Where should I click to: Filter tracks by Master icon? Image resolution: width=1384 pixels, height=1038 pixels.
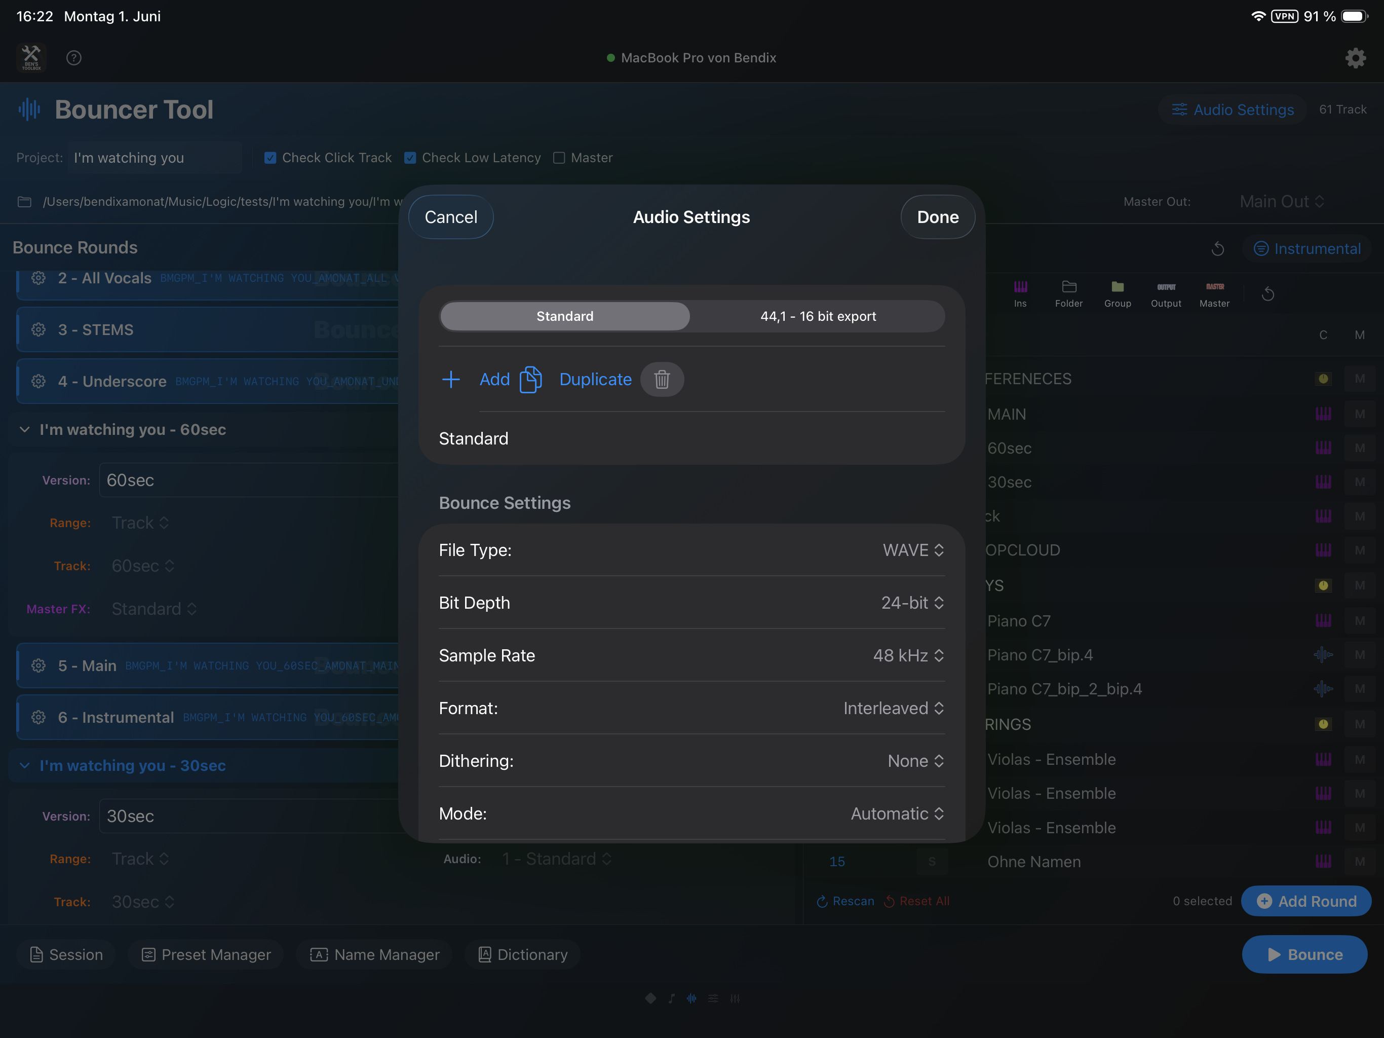coord(1214,293)
